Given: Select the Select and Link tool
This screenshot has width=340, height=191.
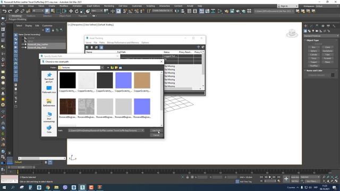Looking at the screenshot, I should (16, 11).
